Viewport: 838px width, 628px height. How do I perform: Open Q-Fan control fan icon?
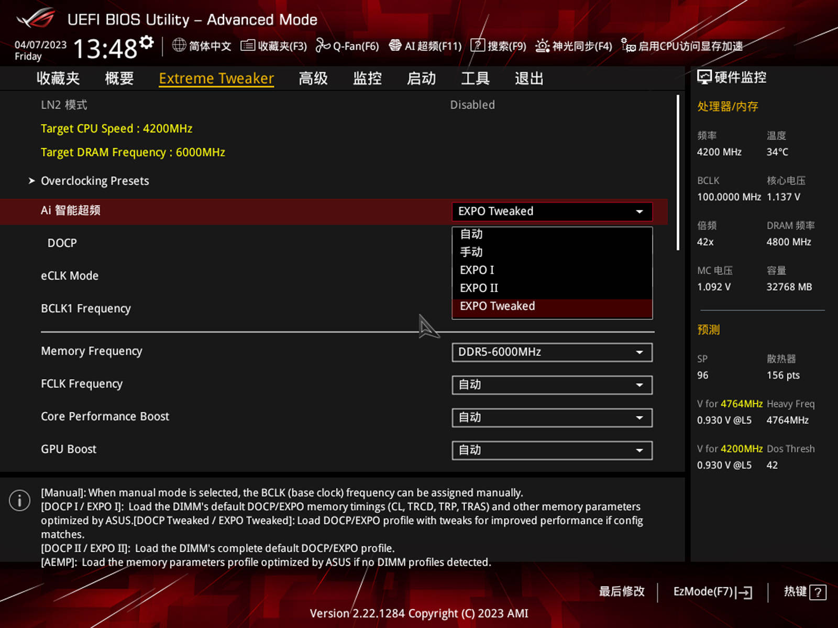323,46
